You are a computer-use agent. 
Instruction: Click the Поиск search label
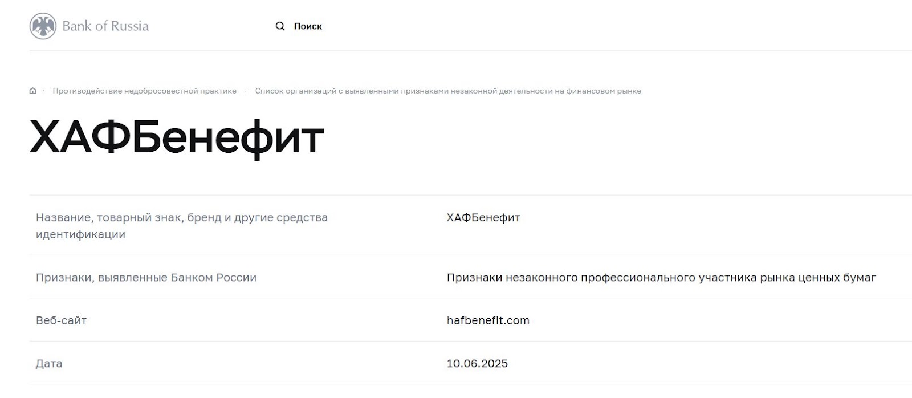[308, 26]
